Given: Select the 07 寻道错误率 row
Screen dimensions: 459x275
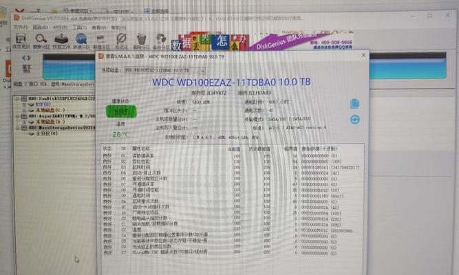Looking at the screenshot, I should [x=231, y=184].
